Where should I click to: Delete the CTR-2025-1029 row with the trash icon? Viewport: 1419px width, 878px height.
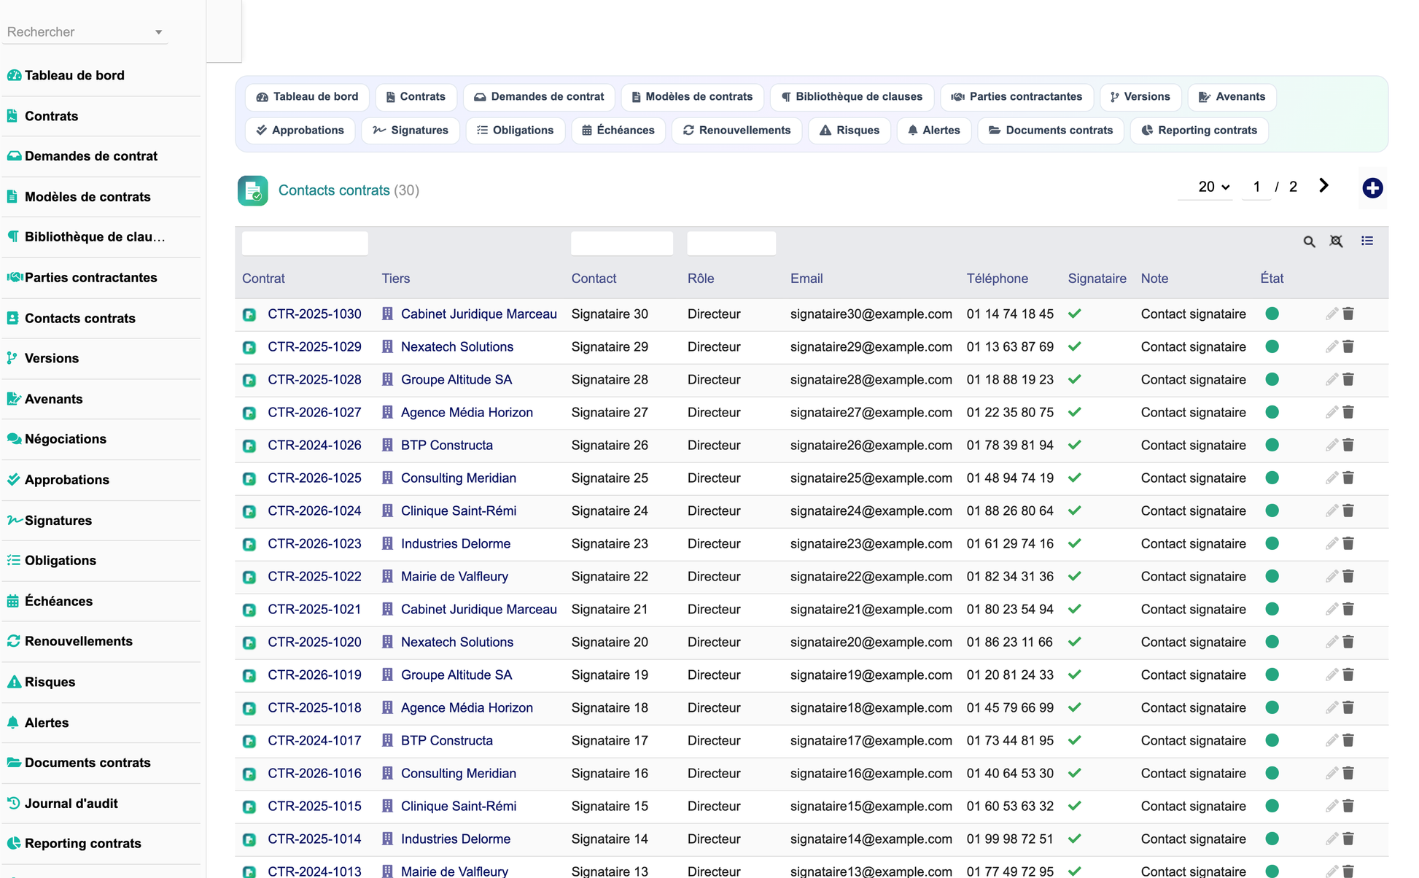click(x=1348, y=346)
